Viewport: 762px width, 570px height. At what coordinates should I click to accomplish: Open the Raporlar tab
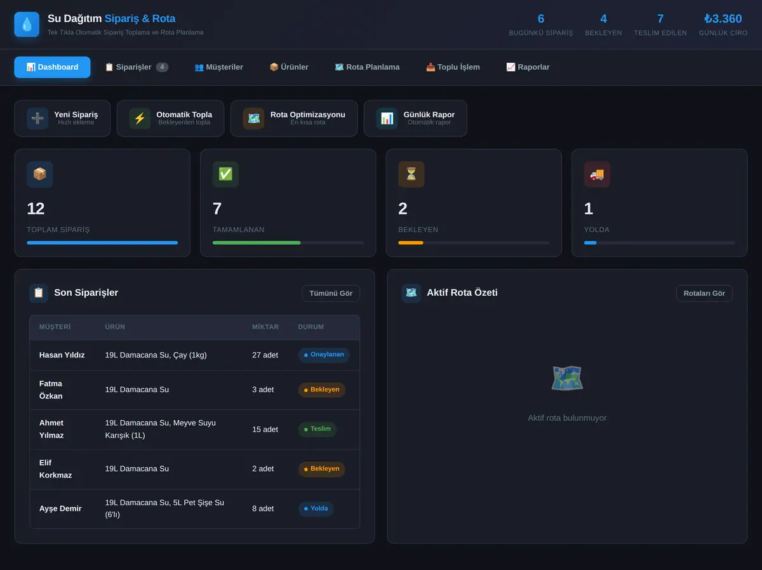(x=528, y=67)
